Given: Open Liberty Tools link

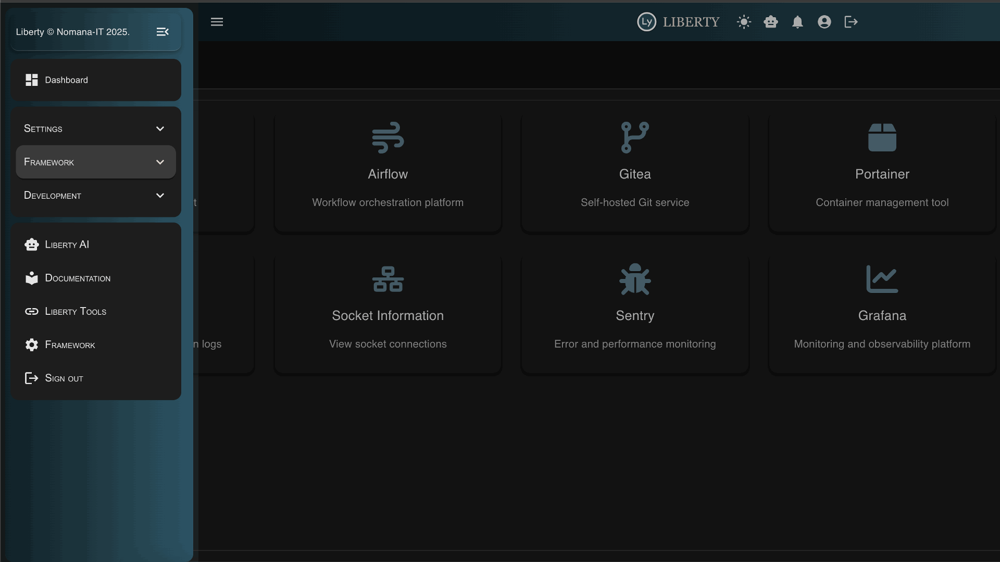Looking at the screenshot, I should pos(75,312).
